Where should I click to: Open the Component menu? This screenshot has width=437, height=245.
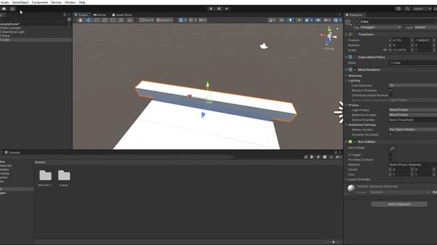click(40, 2)
